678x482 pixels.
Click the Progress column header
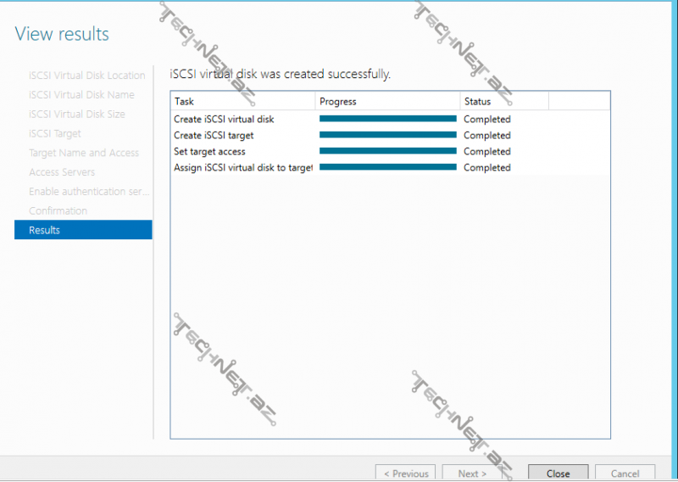coord(387,102)
